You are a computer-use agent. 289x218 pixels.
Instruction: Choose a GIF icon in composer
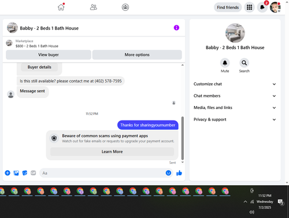[x=33, y=173]
